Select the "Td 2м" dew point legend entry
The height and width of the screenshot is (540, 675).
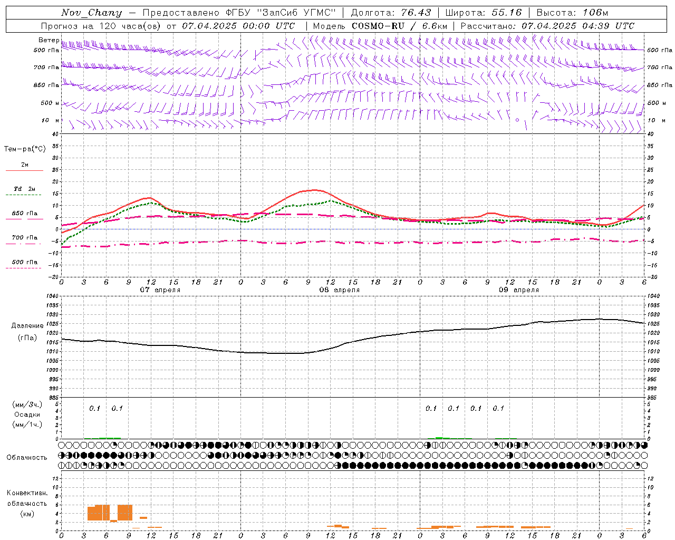pos(24,189)
